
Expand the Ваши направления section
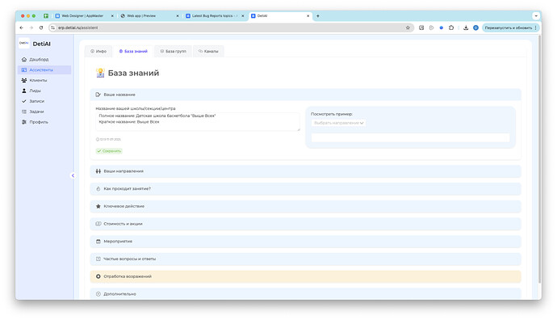pos(305,171)
